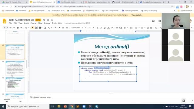The image size is (194, 109).
Task: Switch to grid view
Action: tap(20, 101)
